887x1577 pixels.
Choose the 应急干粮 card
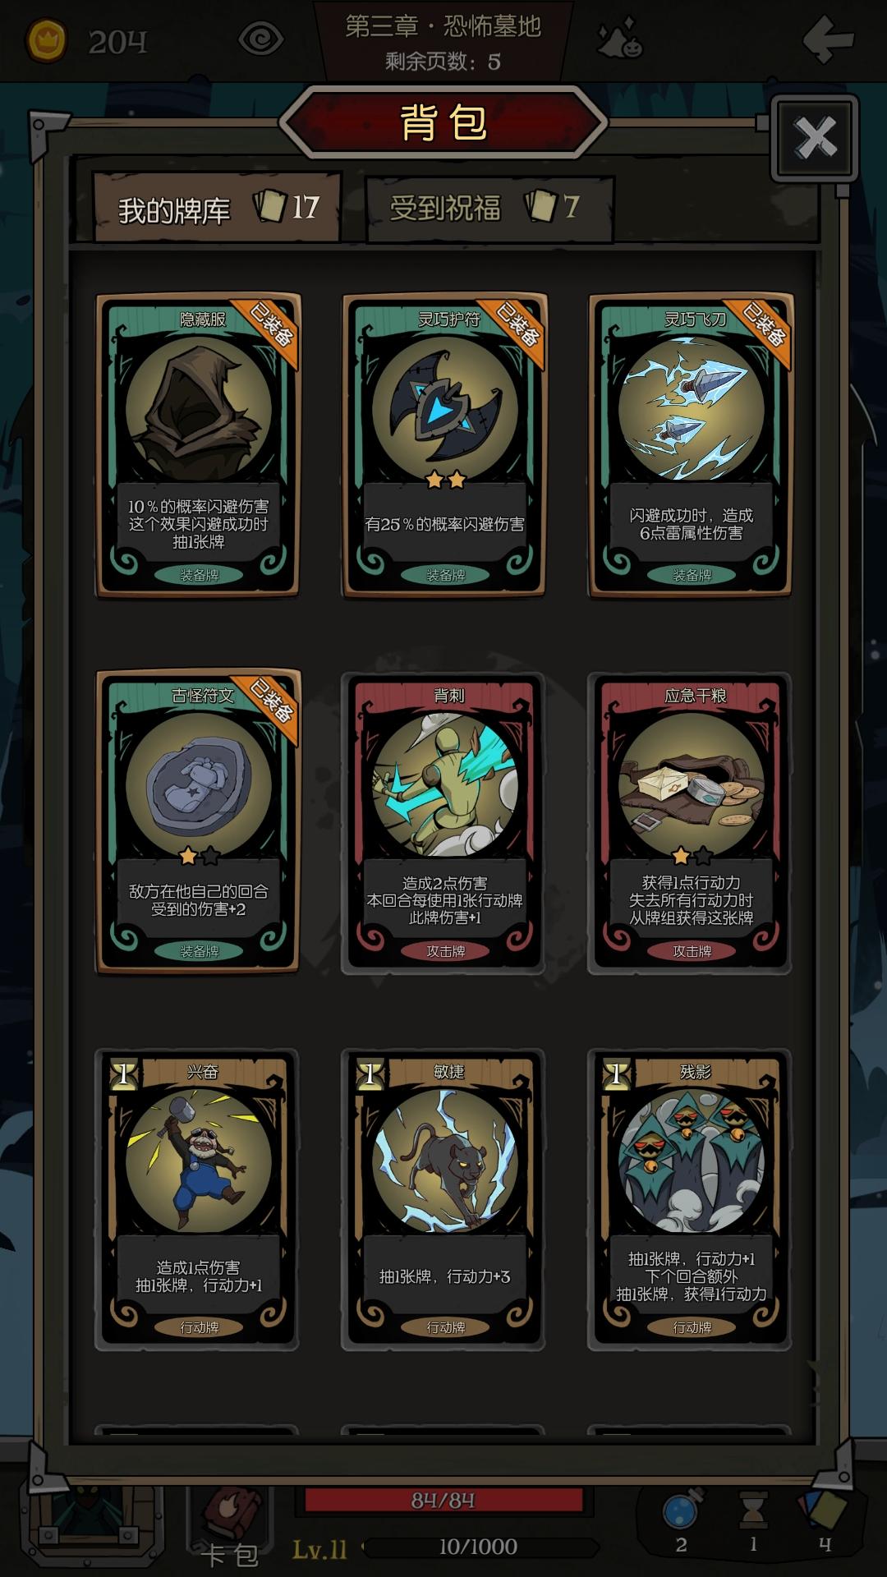690,823
